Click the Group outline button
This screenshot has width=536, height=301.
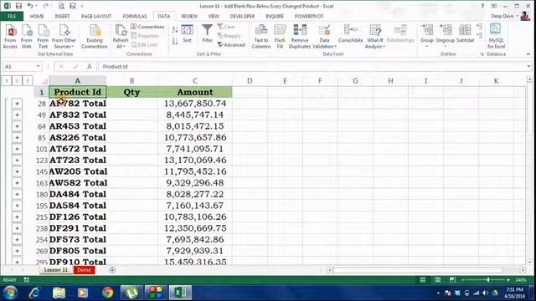click(427, 35)
